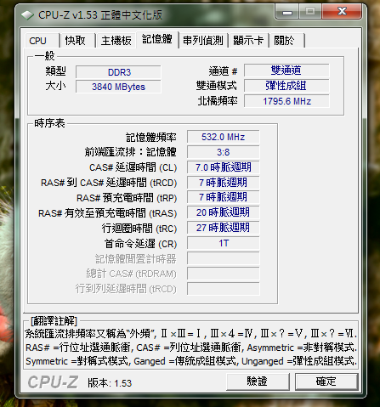
Task: Open the 關於 tab
Action: tap(286, 41)
